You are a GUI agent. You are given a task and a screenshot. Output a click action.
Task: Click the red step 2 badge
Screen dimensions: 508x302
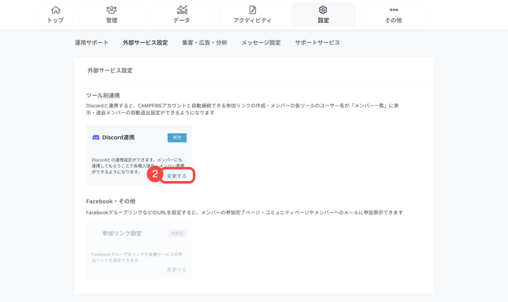(x=155, y=174)
